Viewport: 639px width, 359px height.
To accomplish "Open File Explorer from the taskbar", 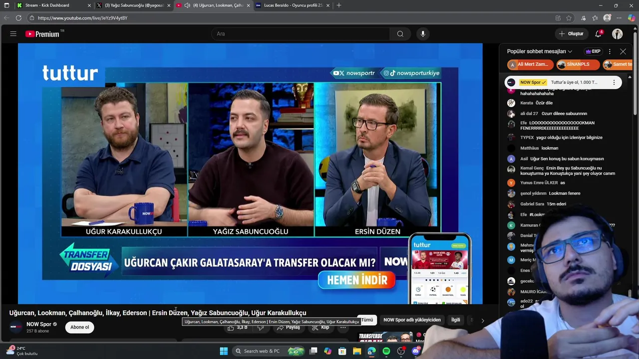I will pyautogui.click(x=357, y=351).
